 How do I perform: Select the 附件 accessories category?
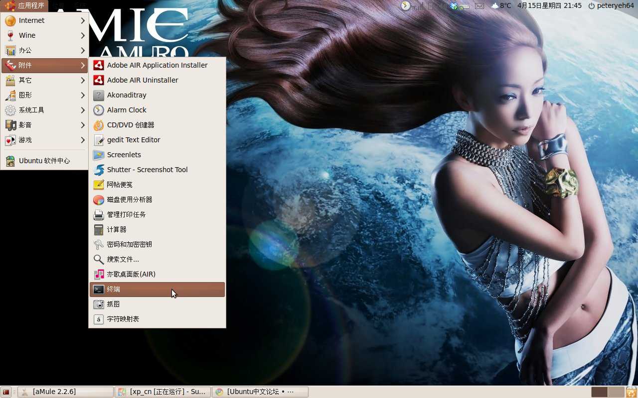point(44,65)
